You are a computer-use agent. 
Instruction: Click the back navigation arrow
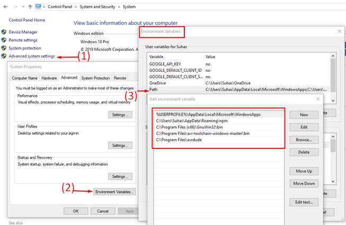pyautogui.click(x=5, y=7)
